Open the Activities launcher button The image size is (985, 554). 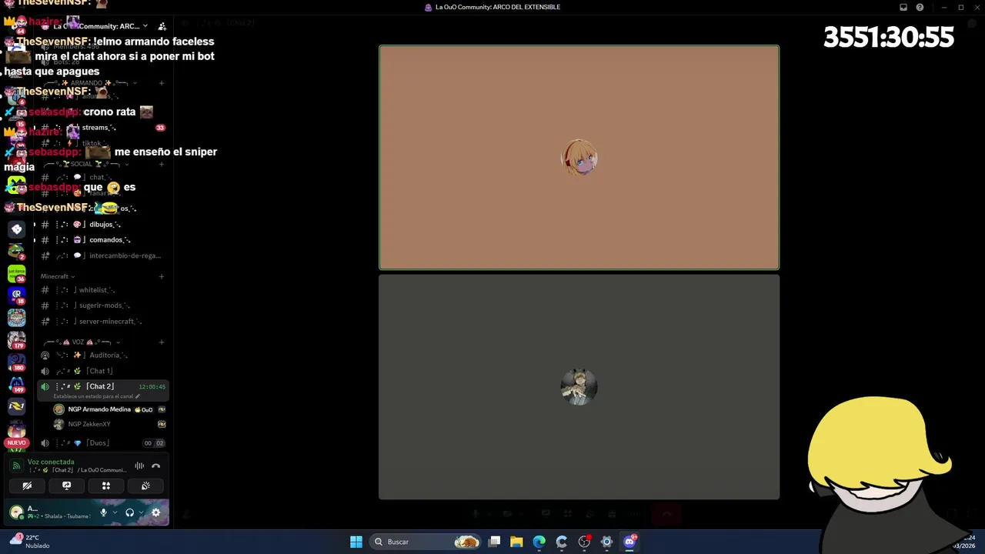coord(106,486)
